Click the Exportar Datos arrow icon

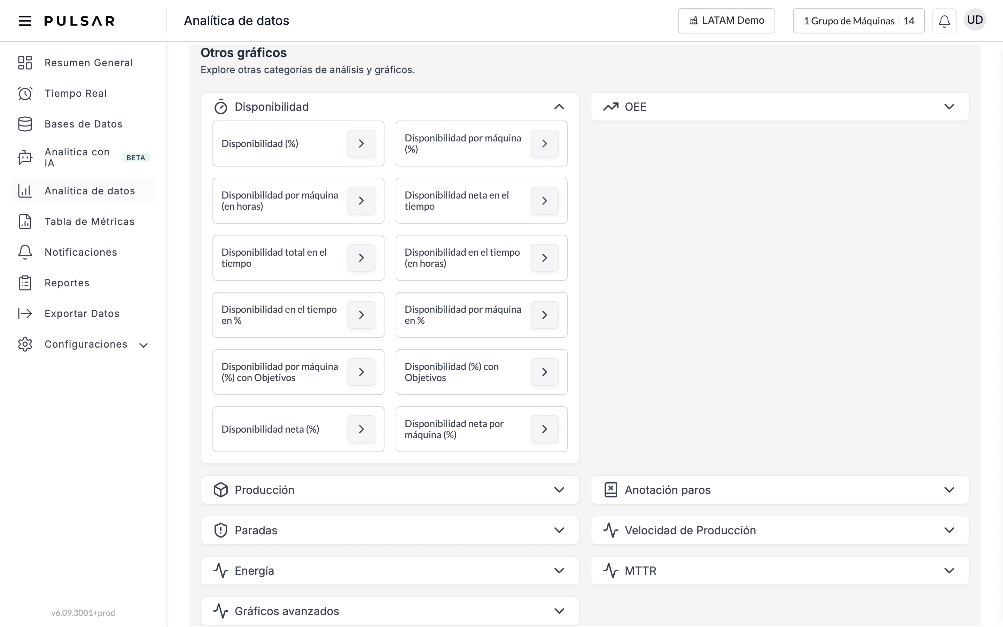pos(25,313)
